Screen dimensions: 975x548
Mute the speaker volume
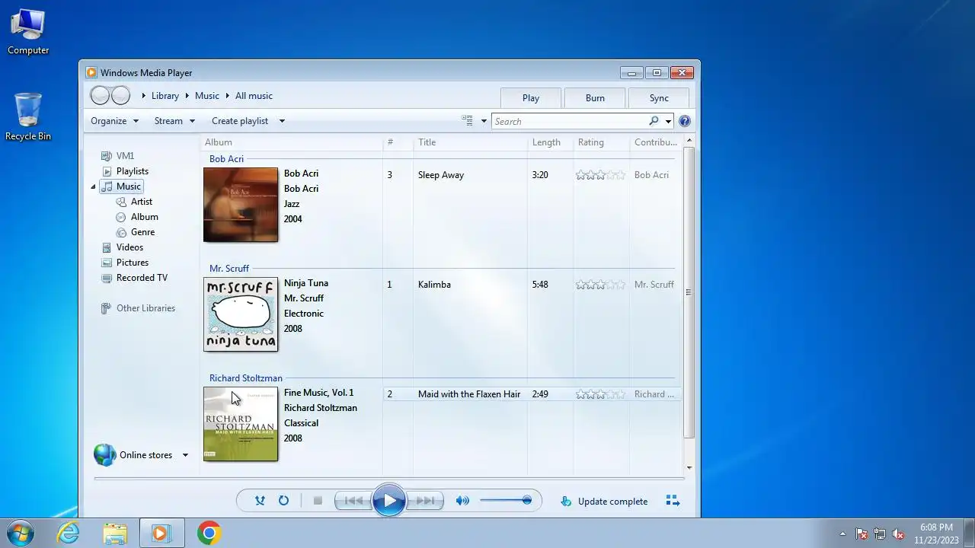click(x=462, y=501)
